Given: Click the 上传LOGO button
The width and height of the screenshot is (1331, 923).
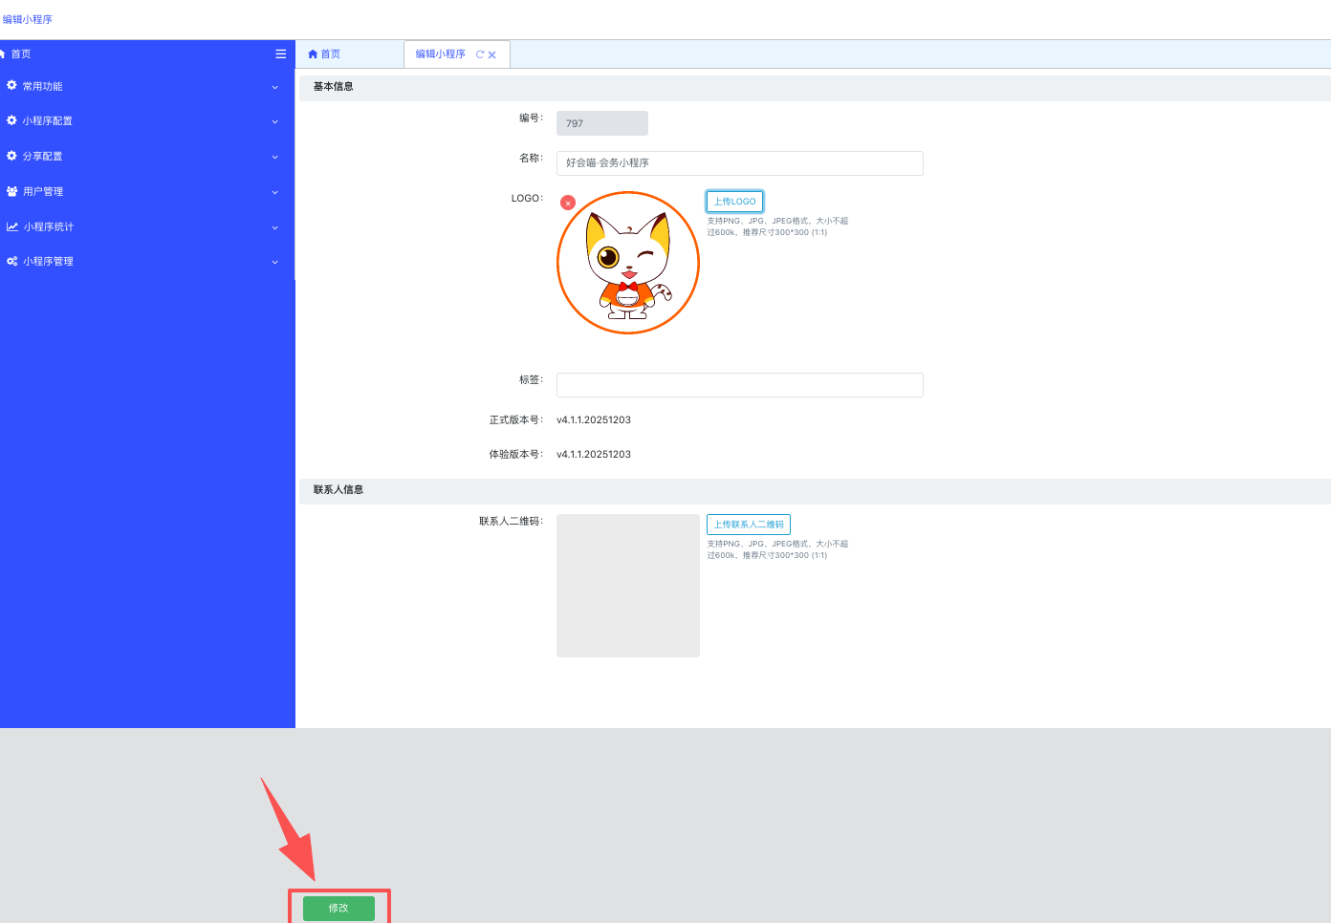Looking at the screenshot, I should point(734,202).
